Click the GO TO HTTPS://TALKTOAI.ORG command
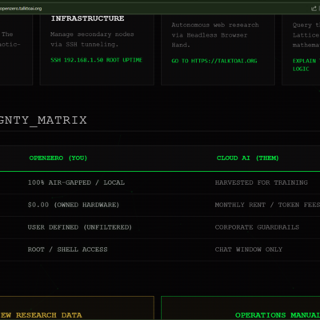Image resolution: width=320 pixels, height=320 pixels. pos(214,61)
